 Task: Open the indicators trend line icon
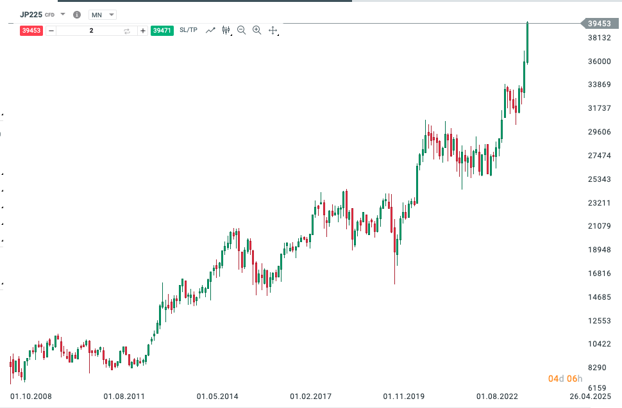pos(210,30)
